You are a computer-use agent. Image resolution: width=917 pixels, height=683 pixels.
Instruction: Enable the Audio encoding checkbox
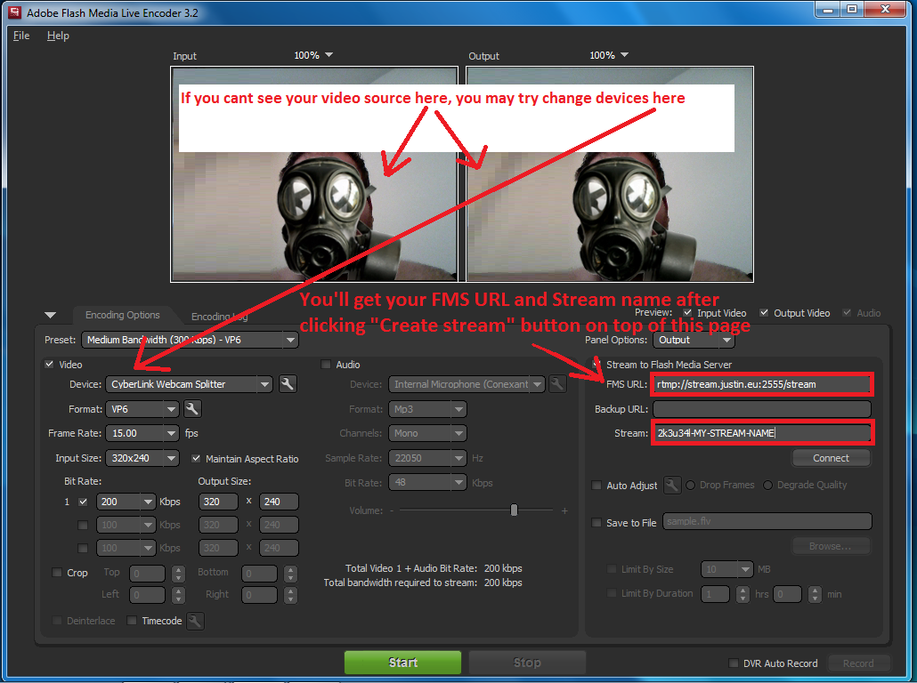coord(326,364)
